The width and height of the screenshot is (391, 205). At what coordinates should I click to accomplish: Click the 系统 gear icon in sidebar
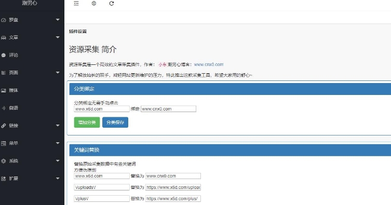point(4,161)
